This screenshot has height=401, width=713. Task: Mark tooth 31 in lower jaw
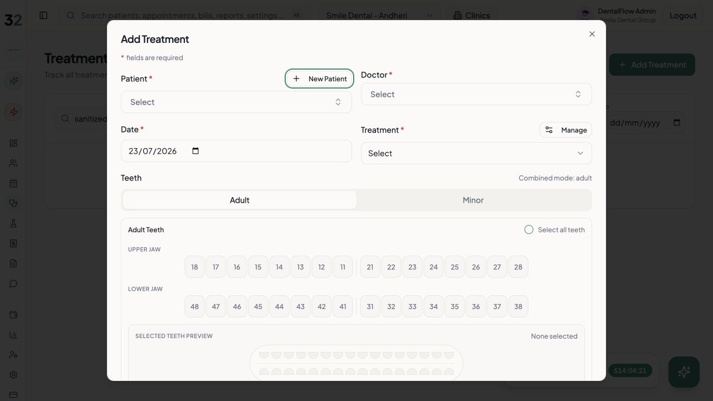pyautogui.click(x=370, y=306)
